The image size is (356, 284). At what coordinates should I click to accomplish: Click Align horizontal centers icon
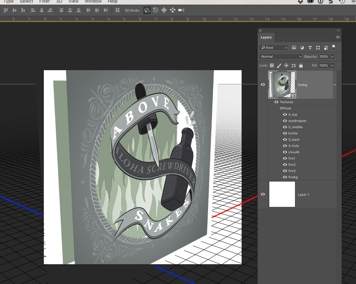42,10
